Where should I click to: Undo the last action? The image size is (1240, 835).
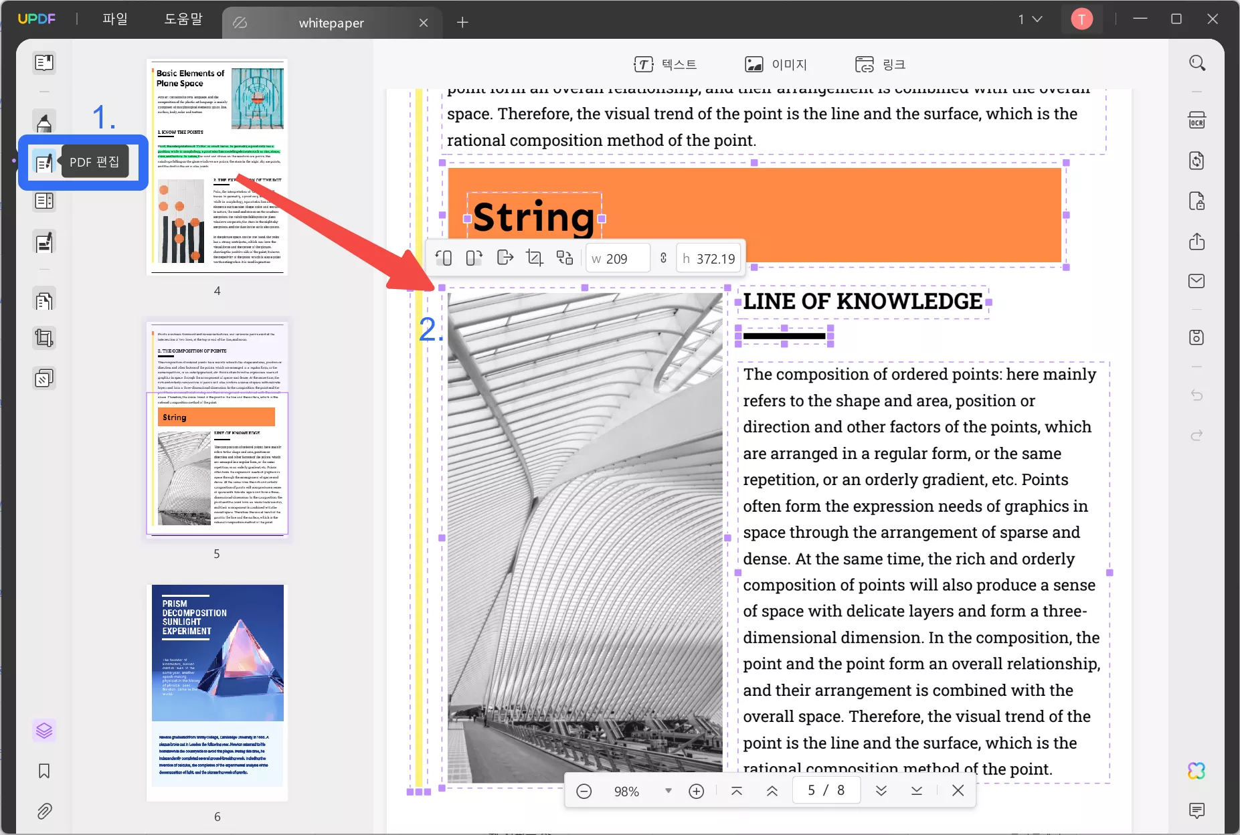point(1197,395)
